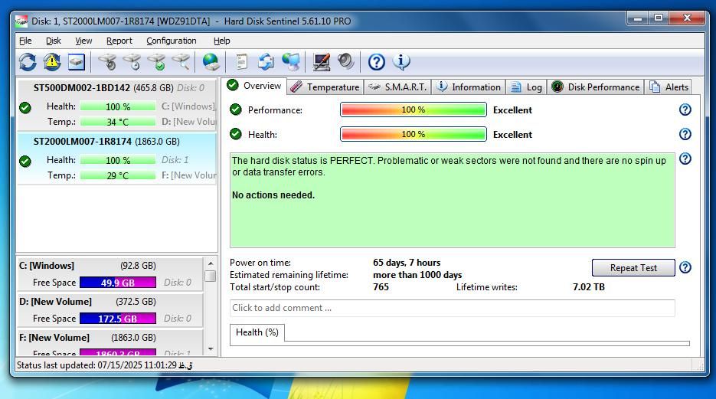Click the '765' start/stop count value
Screen dimensions: 716x399
381,287
